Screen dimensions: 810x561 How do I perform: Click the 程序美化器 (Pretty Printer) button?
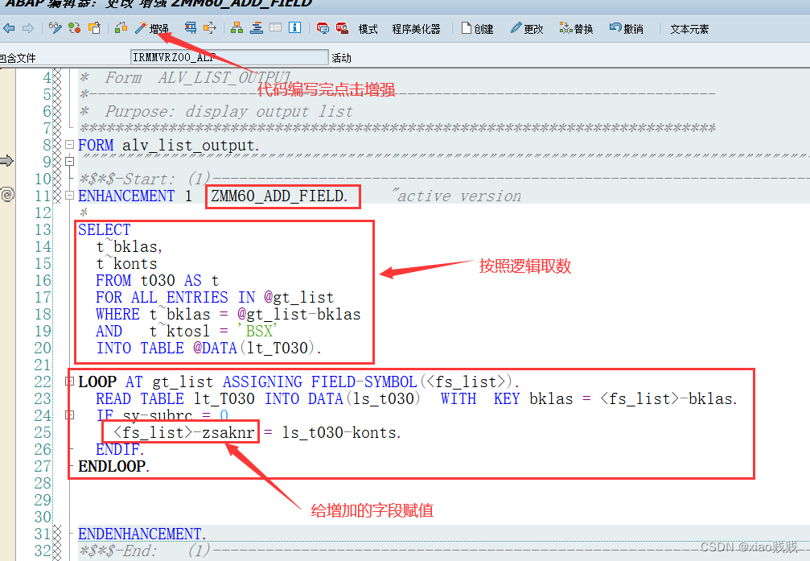[417, 28]
